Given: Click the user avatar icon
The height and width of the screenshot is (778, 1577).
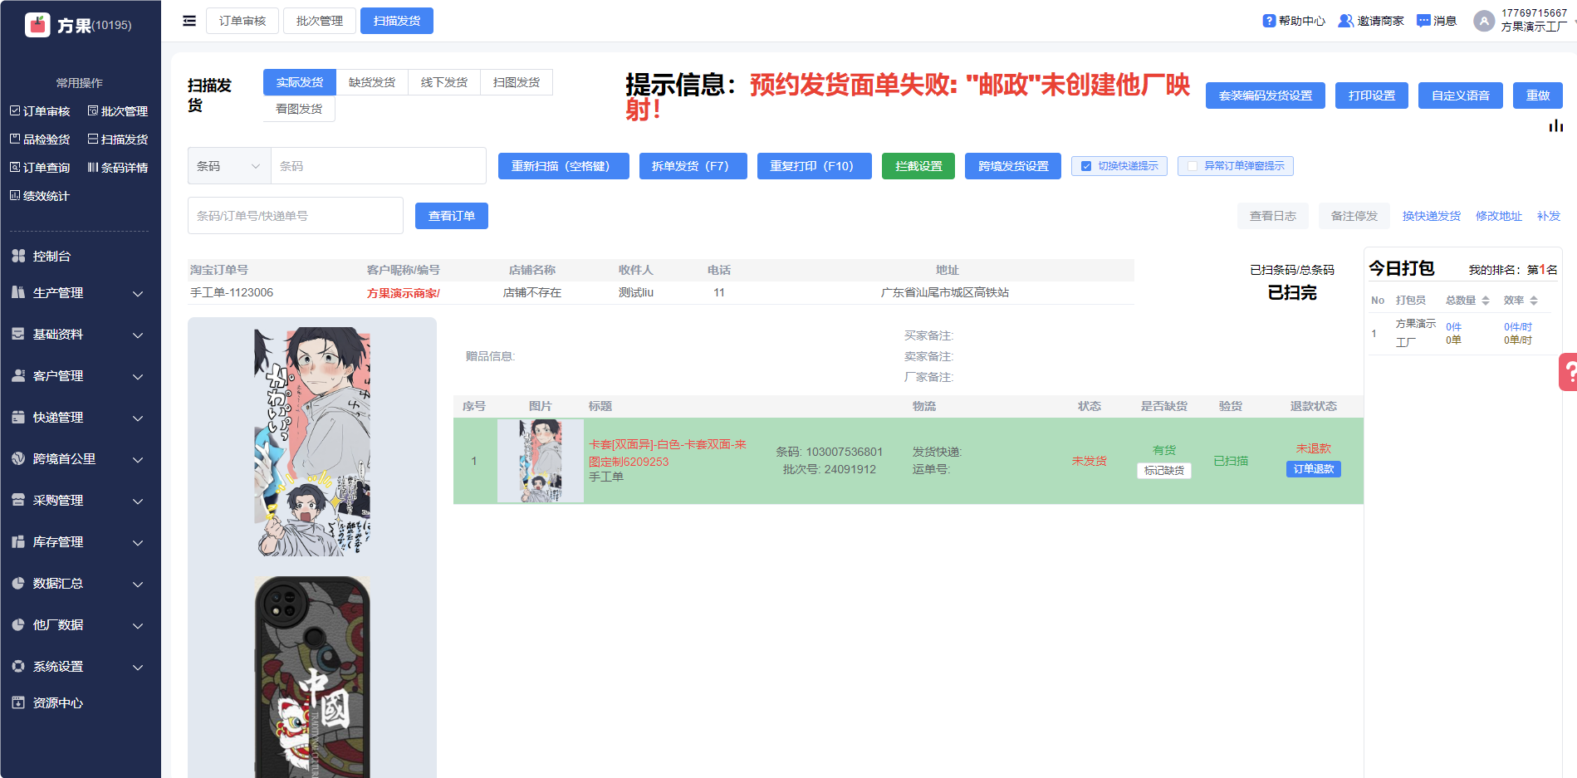Looking at the screenshot, I should [x=1483, y=21].
